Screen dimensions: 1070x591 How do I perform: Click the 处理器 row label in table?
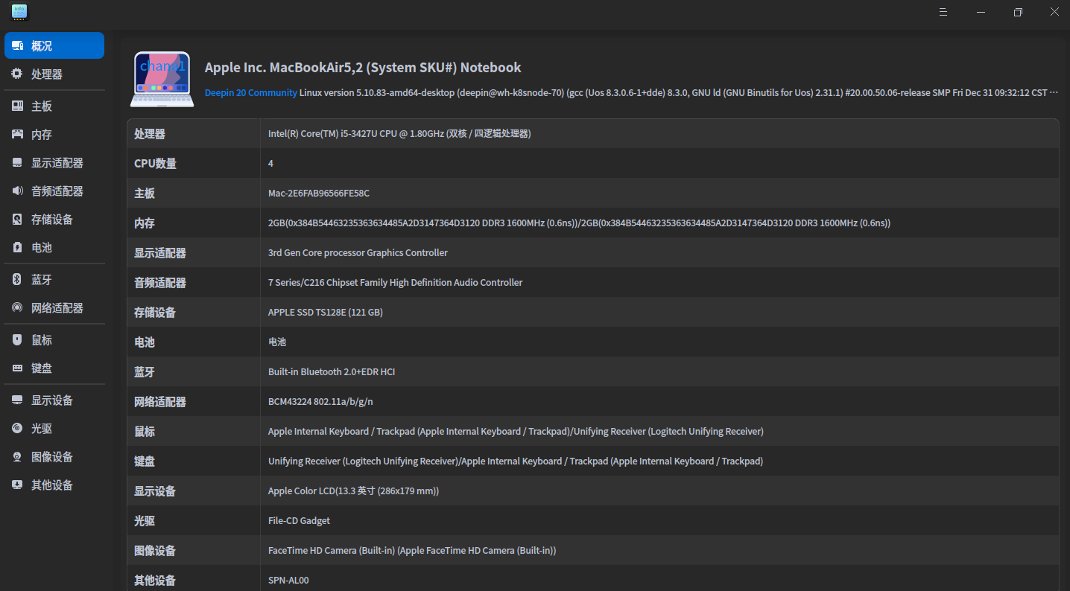pos(150,134)
